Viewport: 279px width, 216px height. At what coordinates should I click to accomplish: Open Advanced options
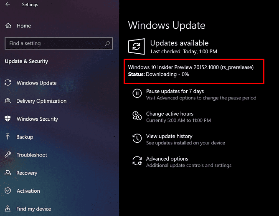tap(167, 159)
